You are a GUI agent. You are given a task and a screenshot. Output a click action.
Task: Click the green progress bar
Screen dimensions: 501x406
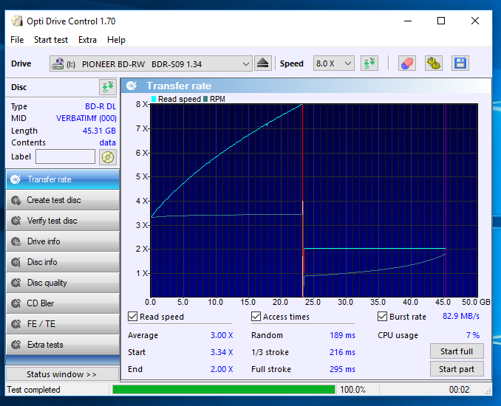pyautogui.click(x=224, y=390)
